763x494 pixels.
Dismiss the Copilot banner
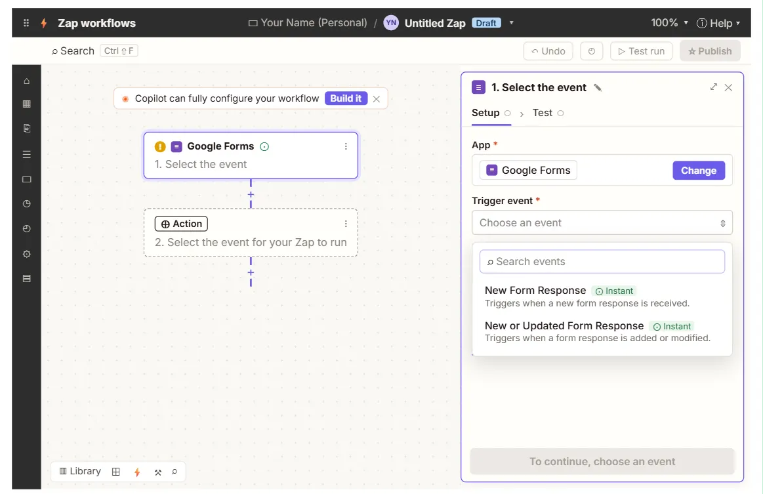(x=376, y=99)
